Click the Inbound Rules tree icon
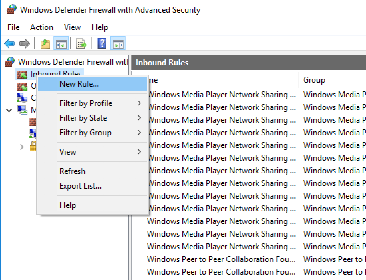 pyautogui.click(x=22, y=75)
